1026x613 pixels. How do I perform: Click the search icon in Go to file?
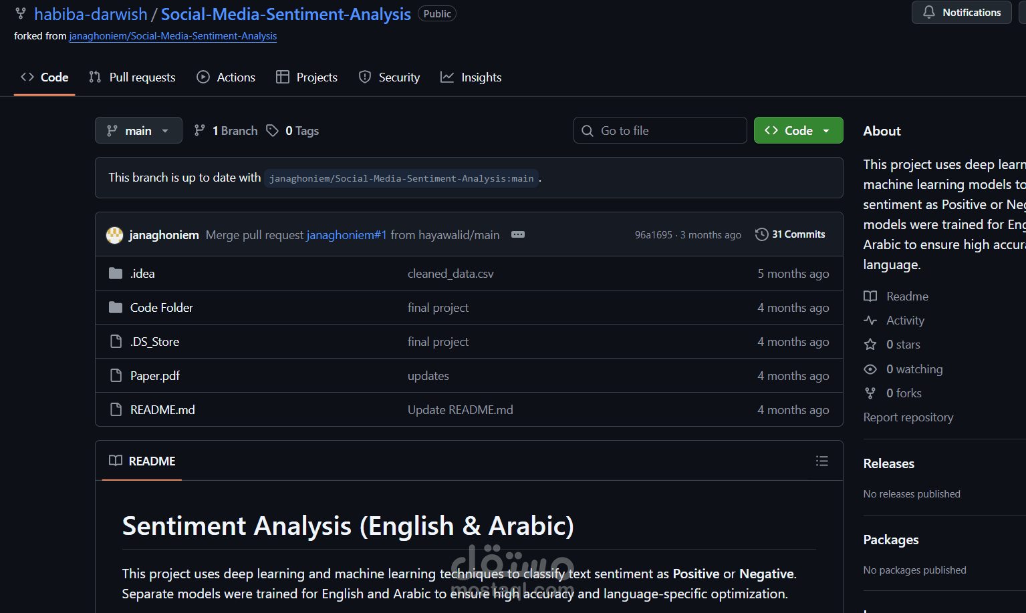[x=588, y=131]
